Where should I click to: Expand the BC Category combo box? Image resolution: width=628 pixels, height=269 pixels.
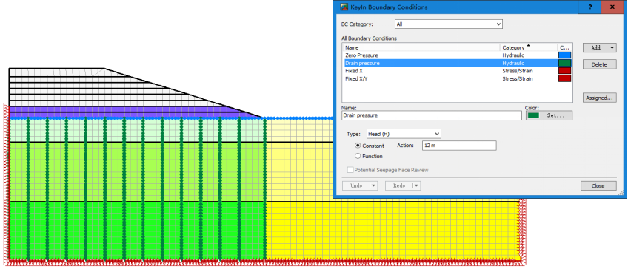coord(449,24)
